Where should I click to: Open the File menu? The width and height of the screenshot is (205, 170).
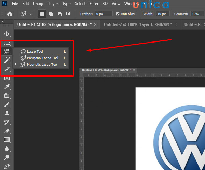click(x=15, y=4)
